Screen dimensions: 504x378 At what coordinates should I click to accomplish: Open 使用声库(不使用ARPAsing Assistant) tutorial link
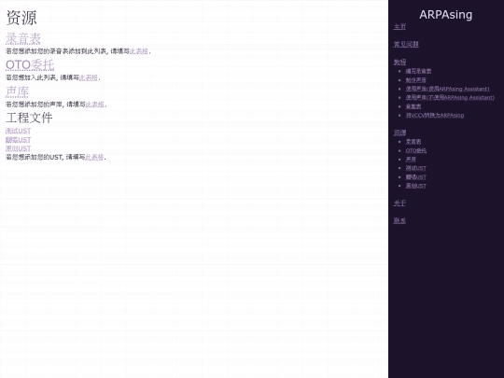click(450, 97)
